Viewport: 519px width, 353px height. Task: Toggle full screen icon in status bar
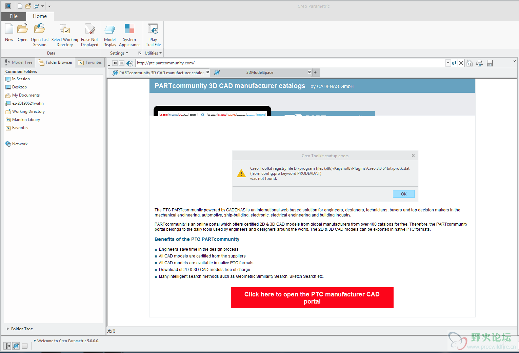[25, 346]
